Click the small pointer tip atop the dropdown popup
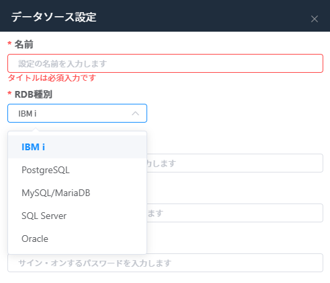The image size is (330, 283). (36, 129)
